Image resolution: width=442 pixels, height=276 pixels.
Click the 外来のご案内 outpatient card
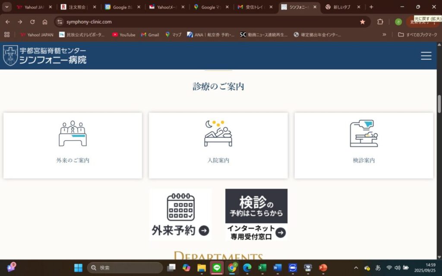click(x=73, y=145)
